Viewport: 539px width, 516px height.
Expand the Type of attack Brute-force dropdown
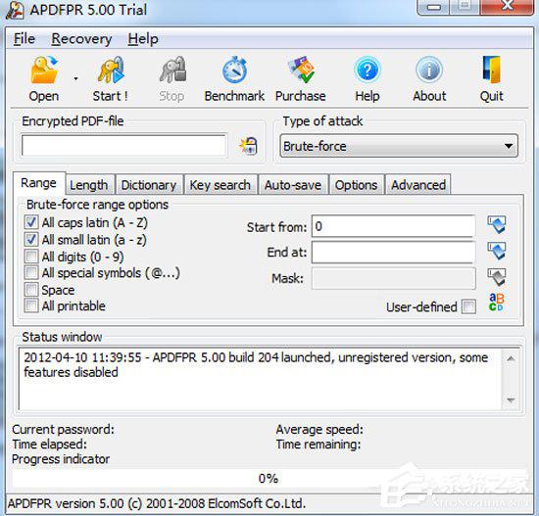[x=399, y=146]
